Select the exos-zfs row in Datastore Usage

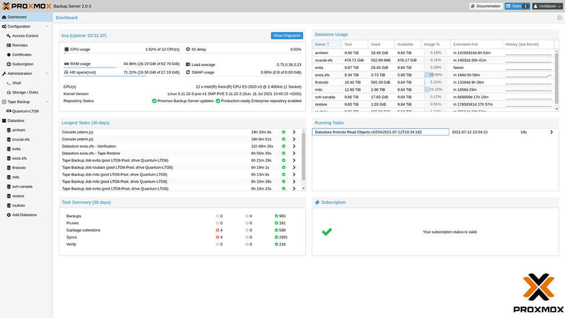pyautogui.click(x=433, y=75)
